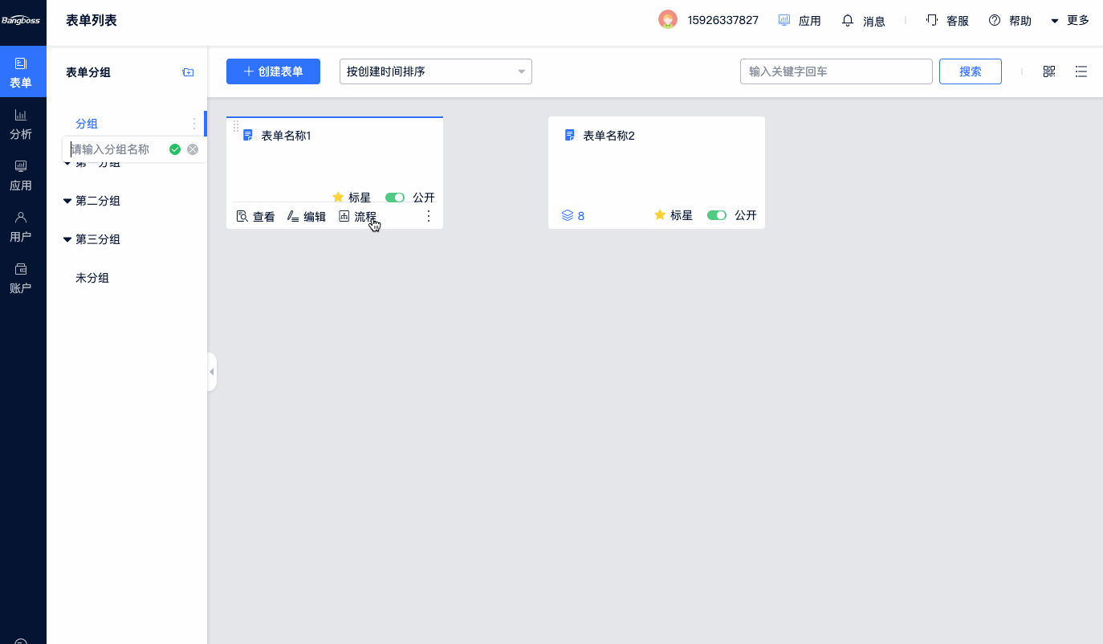The width and height of the screenshot is (1103, 644).
Task: Open 用户 section in the sidebar
Action: pyautogui.click(x=22, y=227)
